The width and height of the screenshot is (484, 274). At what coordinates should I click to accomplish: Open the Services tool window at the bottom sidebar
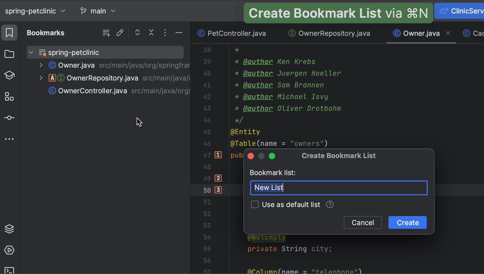click(9, 229)
